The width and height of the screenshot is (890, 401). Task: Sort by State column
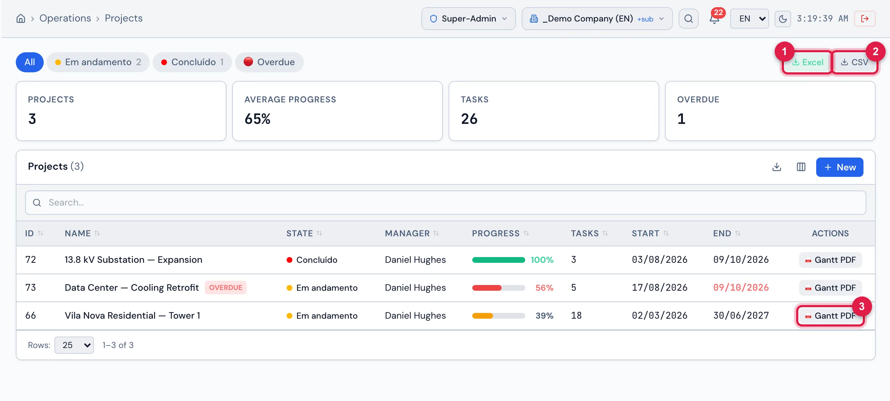click(x=304, y=233)
